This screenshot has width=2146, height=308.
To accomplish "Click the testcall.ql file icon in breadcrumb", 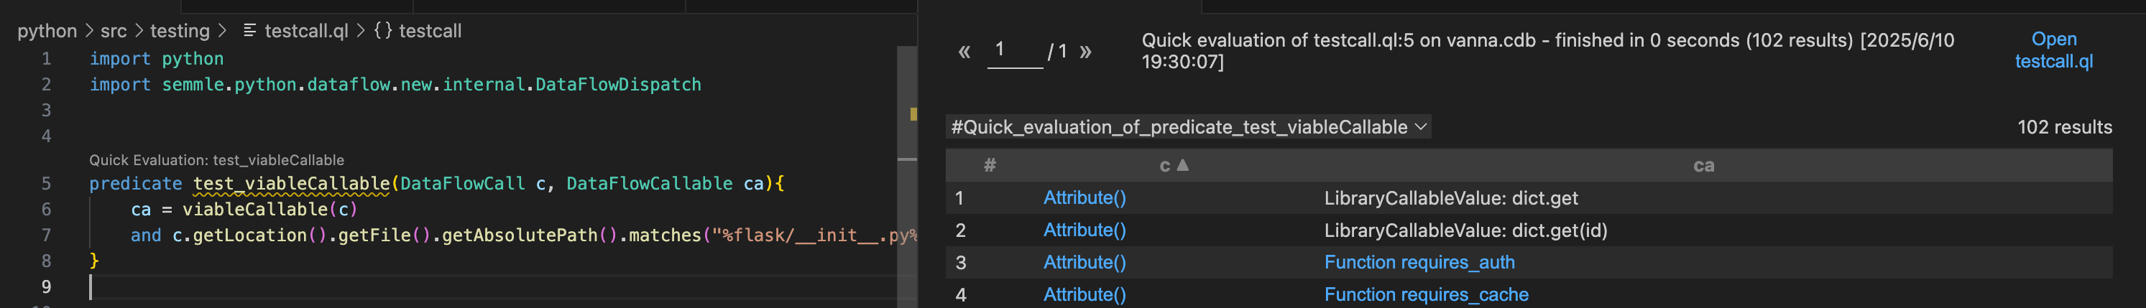I will click(249, 31).
